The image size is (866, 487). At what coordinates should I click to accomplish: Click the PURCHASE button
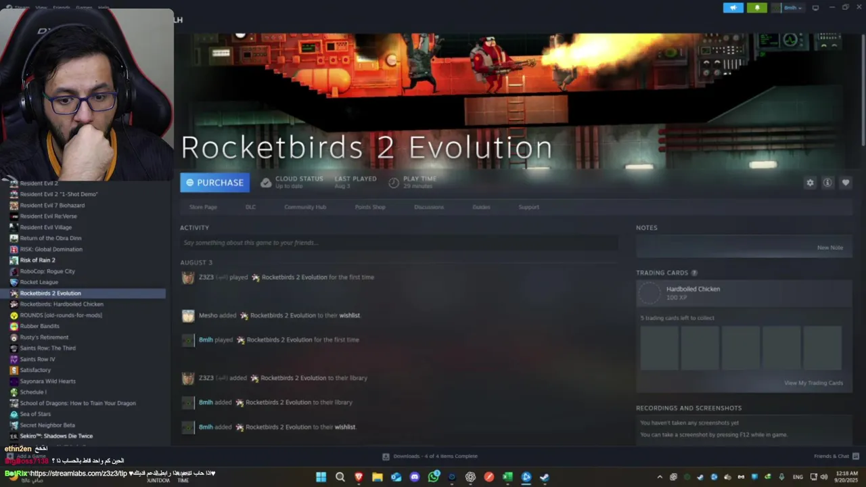point(215,183)
